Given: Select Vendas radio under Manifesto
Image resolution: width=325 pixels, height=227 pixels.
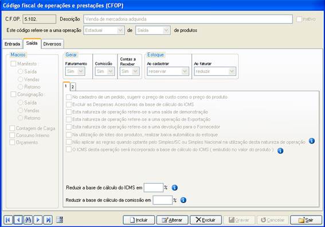Looking at the screenshot, I should tap(20, 79).
